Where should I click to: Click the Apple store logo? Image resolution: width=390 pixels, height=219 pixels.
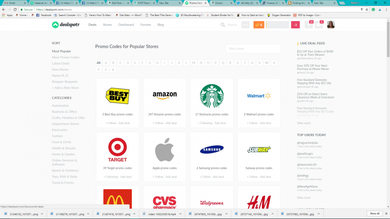click(165, 149)
